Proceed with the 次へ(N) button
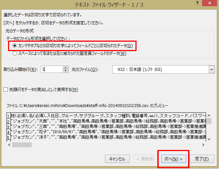This screenshot has height=169, width=219. [x=173, y=159]
